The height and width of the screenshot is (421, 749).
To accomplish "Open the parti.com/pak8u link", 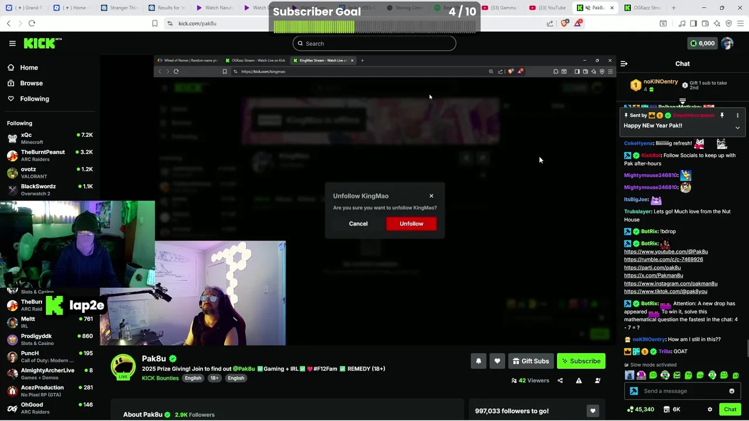I will [x=652, y=268].
